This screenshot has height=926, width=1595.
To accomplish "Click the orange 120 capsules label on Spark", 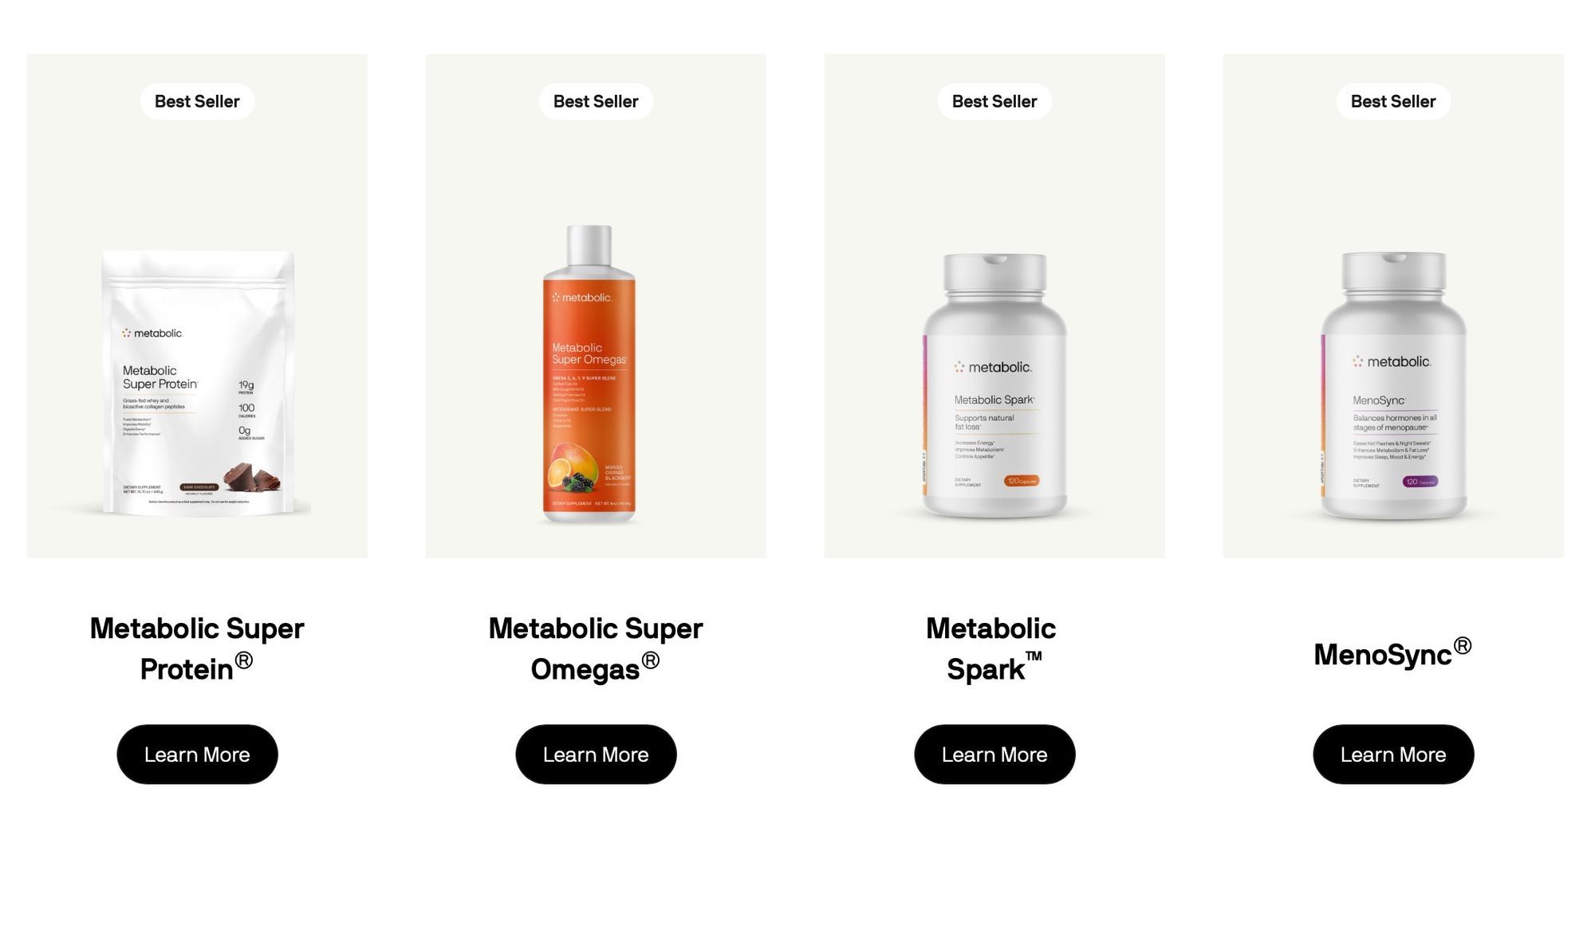I will pos(1022,481).
